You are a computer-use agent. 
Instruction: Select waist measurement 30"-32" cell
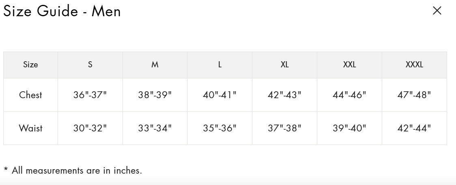[90, 128]
